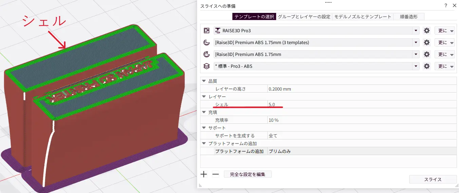Open the RAISE3D Pro3 printer dropdown

point(416,31)
